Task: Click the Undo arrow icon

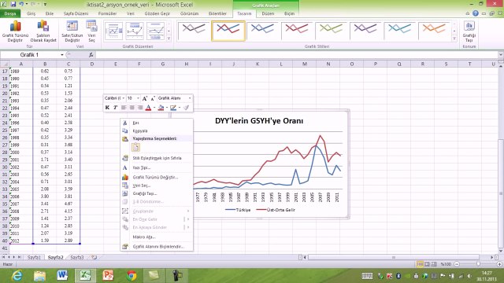Action: [21, 4]
